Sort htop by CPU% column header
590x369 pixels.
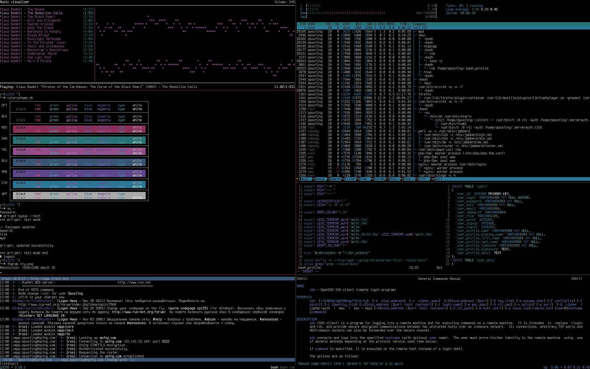pos(381,24)
